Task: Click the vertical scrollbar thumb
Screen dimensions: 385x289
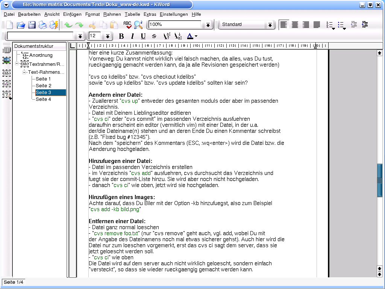Action: (x=379, y=180)
